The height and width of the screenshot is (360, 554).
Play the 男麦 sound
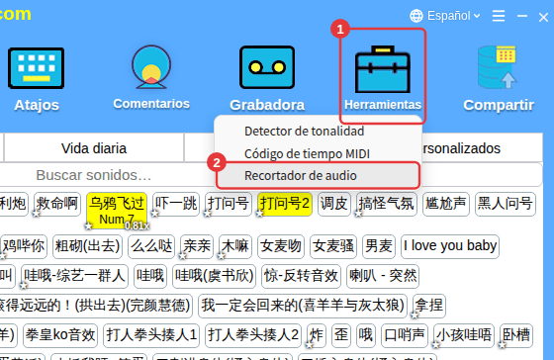(379, 246)
